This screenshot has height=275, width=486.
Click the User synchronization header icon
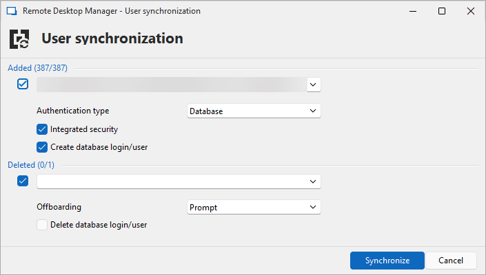point(21,38)
